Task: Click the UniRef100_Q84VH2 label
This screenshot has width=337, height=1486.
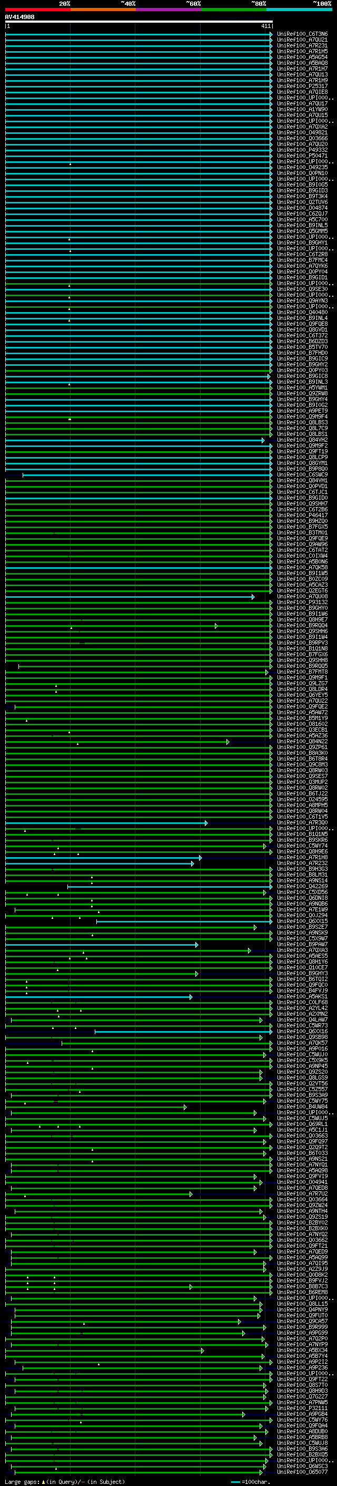Action: [x=302, y=440]
